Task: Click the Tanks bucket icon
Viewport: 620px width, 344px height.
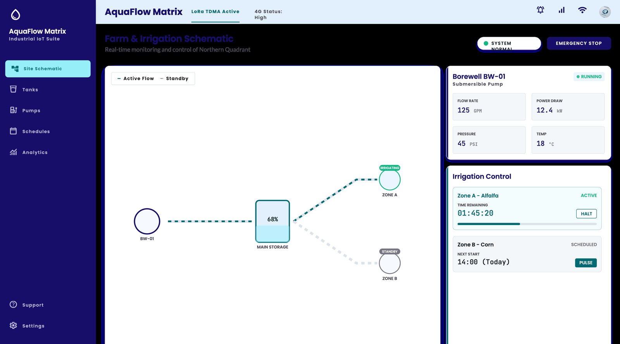Action: (14, 89)
